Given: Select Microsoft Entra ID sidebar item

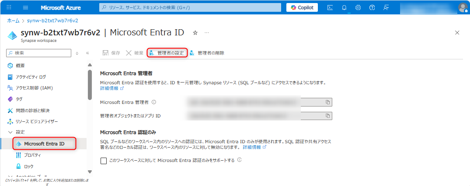Looking at the screenshot, I should (x=44, y=144).
